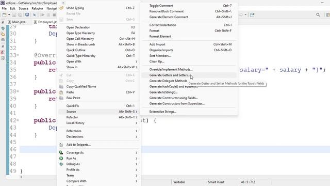
Task: Click the line number 46 gutter
Action: [x=13, y=149]
